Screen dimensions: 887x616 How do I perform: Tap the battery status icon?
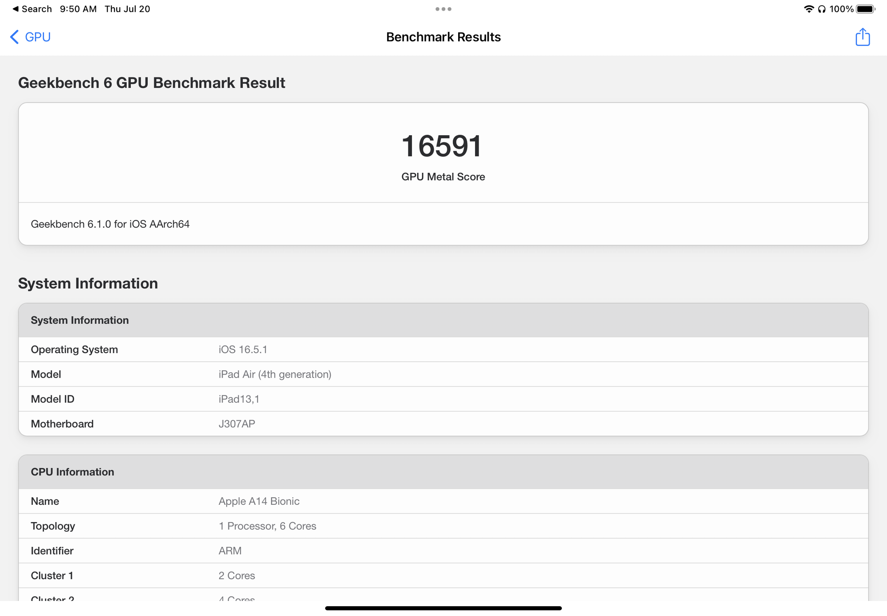pos(866,9)
